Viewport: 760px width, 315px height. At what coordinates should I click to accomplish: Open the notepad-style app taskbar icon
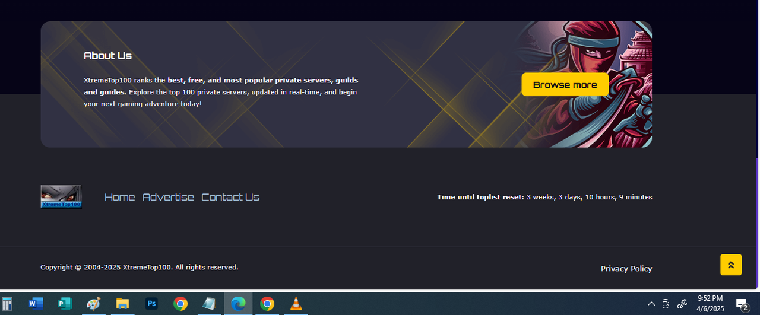209,304
